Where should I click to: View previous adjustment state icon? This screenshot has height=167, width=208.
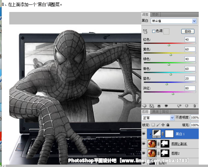tap(179, 106)
